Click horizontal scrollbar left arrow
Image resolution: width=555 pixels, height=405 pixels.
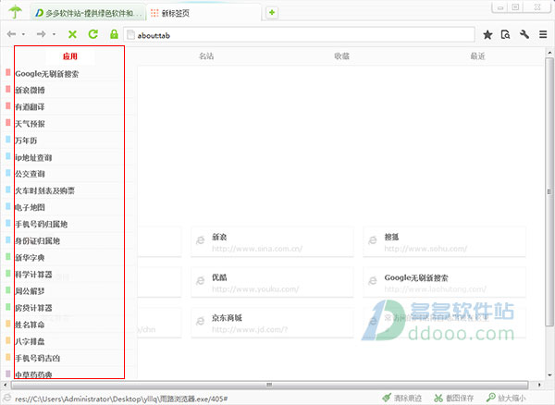[5, 385]
